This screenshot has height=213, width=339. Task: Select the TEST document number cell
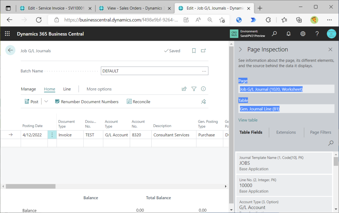[x=93, y=135]
